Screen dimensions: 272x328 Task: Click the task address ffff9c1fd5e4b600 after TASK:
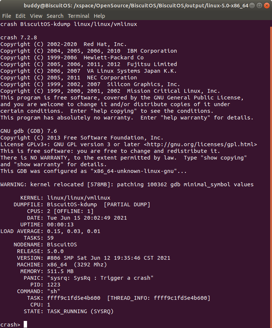coord(74,298)
